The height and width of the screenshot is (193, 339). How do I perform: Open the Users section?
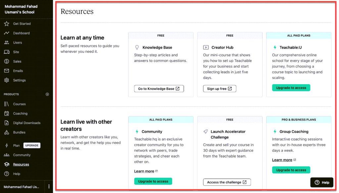(18, 42)
